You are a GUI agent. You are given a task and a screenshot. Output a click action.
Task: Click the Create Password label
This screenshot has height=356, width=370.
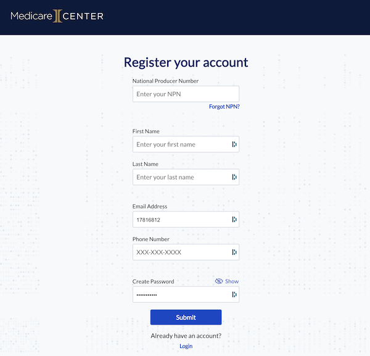(153, 281)
